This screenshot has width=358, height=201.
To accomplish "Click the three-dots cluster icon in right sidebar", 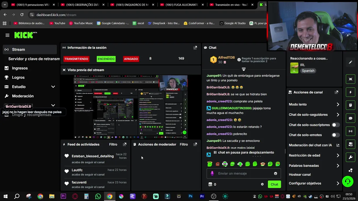I will [350, 170].
